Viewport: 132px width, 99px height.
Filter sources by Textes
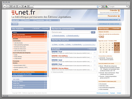click(68, 44)
